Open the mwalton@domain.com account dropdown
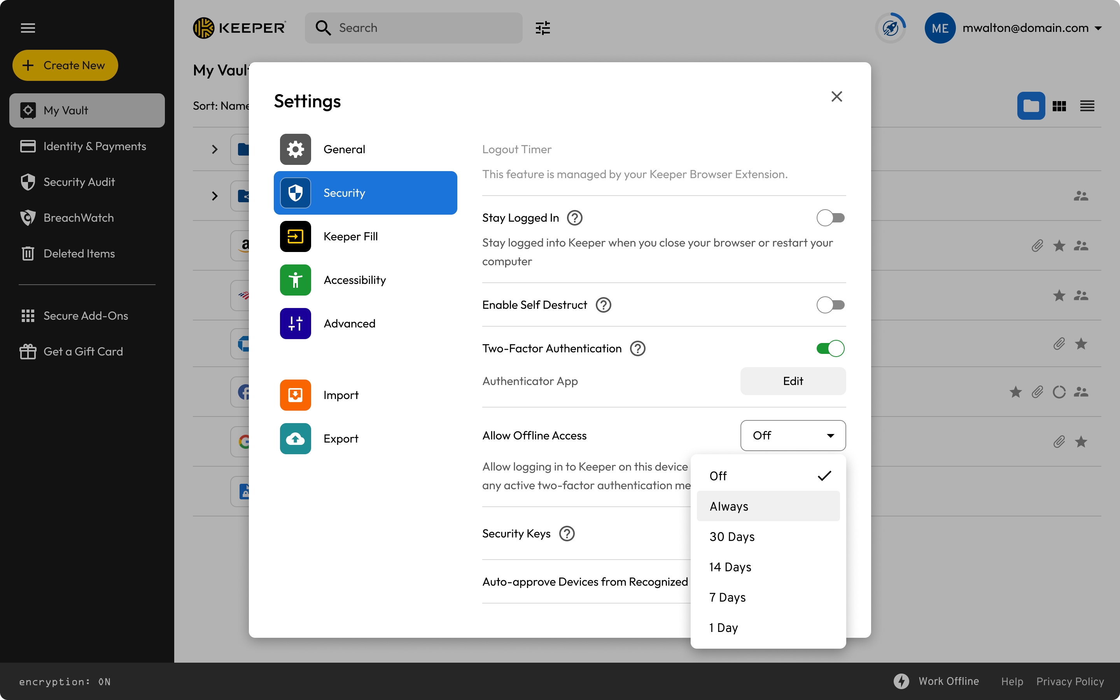 click(x=1098, y=28)
